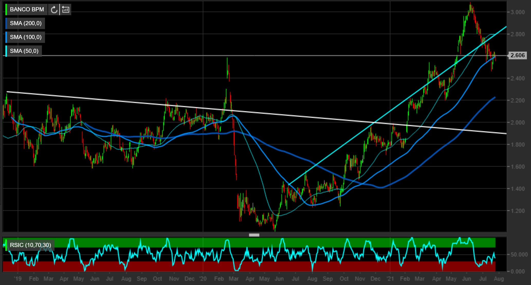The height and width of the screenshot is (285, 531).
Task: Click the 2.606 current price tag
Action: pyautogui.click(x=517, y=55)
